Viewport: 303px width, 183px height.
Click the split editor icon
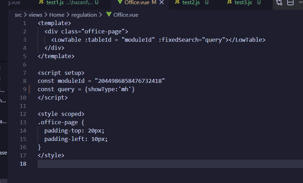[x=290, y=2]
